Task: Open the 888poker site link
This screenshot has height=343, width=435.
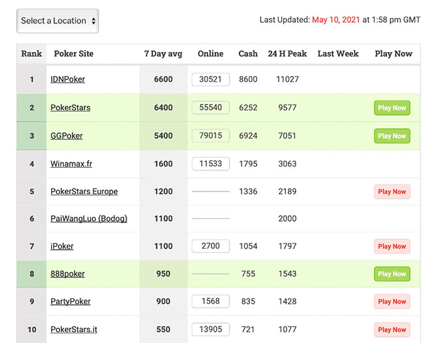Action: tap(68, 274)
